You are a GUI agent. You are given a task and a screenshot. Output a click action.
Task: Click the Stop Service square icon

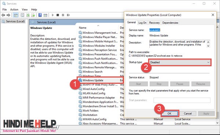58,15
